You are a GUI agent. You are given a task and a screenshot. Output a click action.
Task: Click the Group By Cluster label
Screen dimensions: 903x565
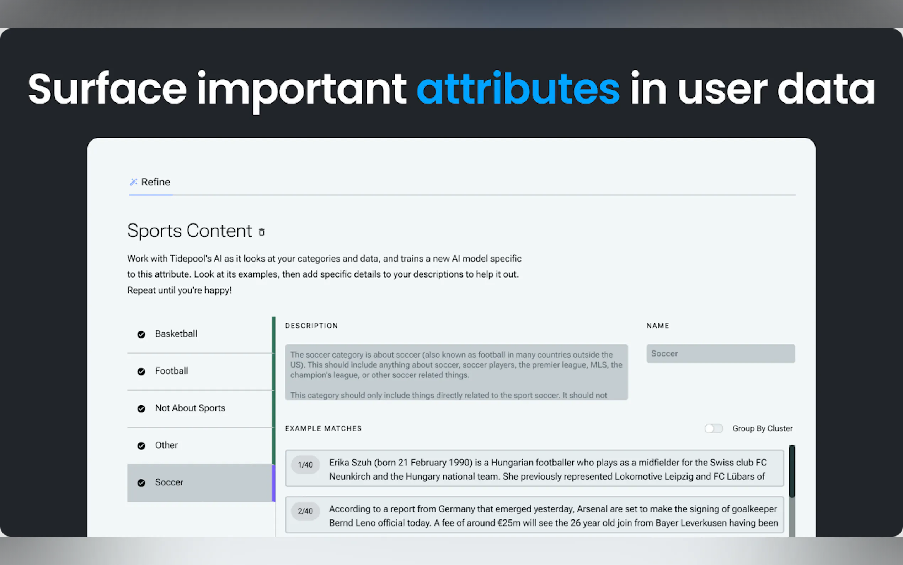(x=762, y=428)
